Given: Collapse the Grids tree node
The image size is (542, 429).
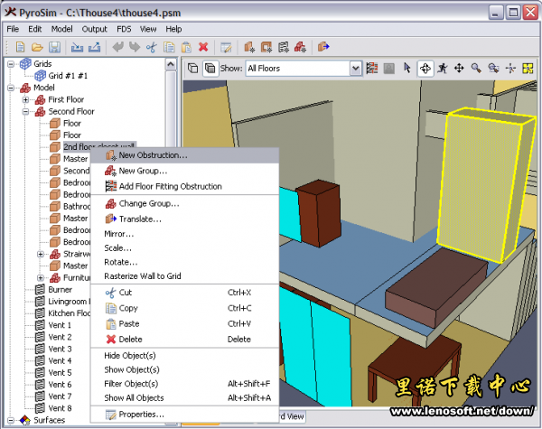Looking at the screenshot, I should pos(11,64).
